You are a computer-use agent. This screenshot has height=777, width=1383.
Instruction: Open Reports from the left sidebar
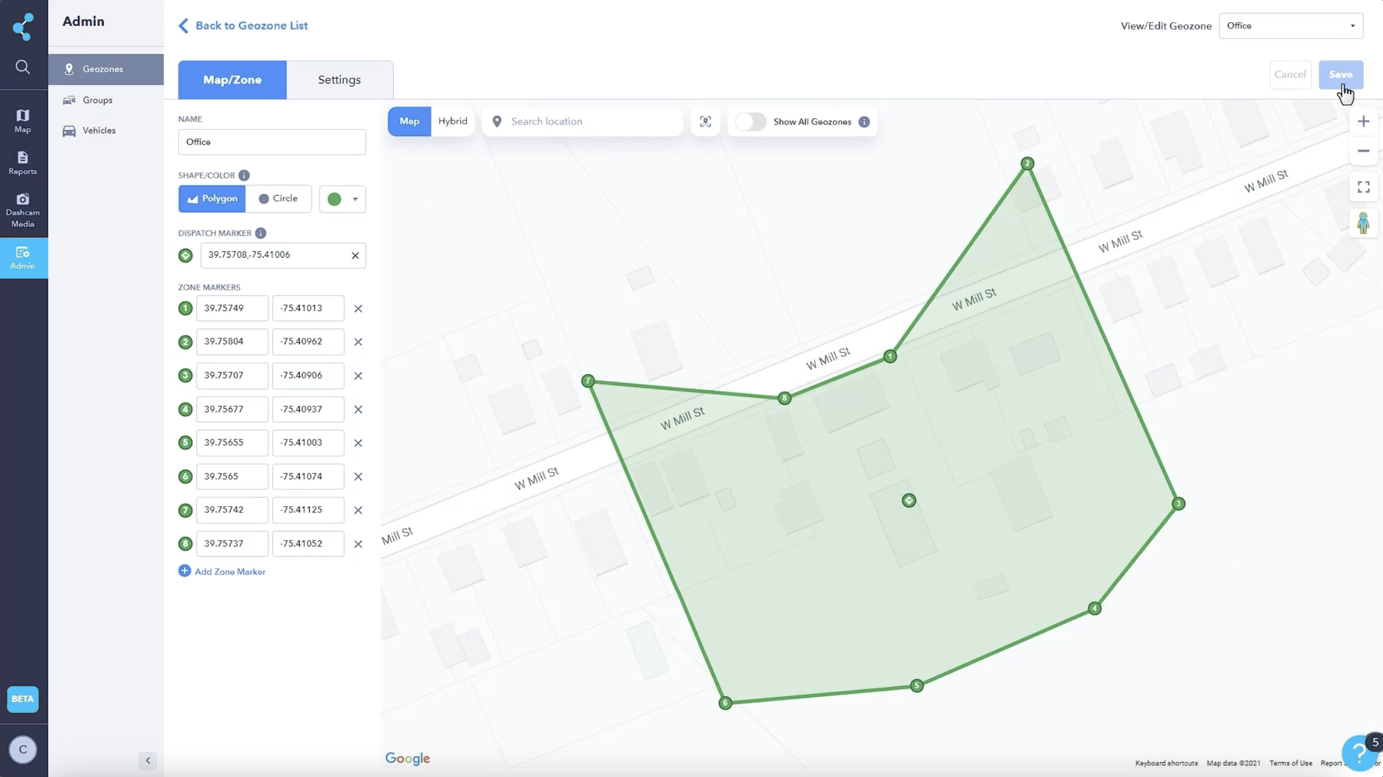point(22,163)
